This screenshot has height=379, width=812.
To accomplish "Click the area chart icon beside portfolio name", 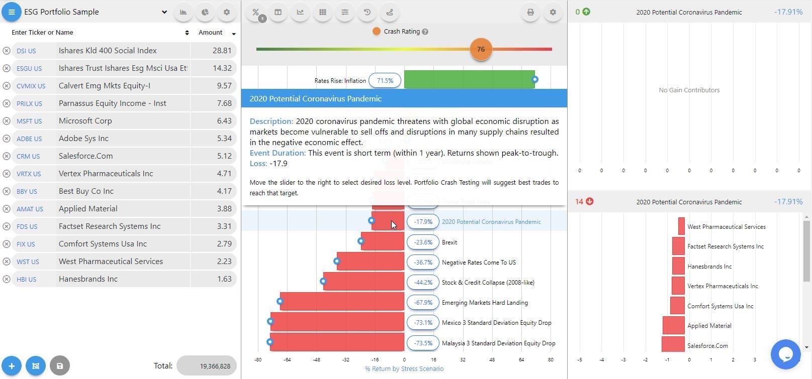I will (x=184, y=12).
